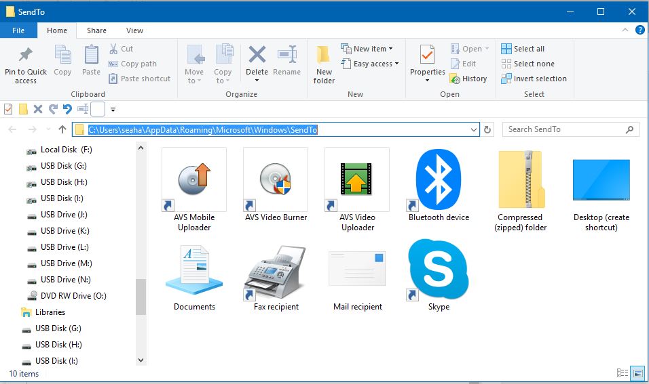Click Pin to Quick access icon
Image resolution: width=649 pixels, height=384 pixels.
pos(26,54)
